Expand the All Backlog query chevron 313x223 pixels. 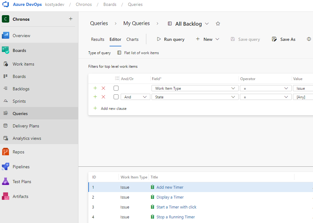(x=207, y=24)
